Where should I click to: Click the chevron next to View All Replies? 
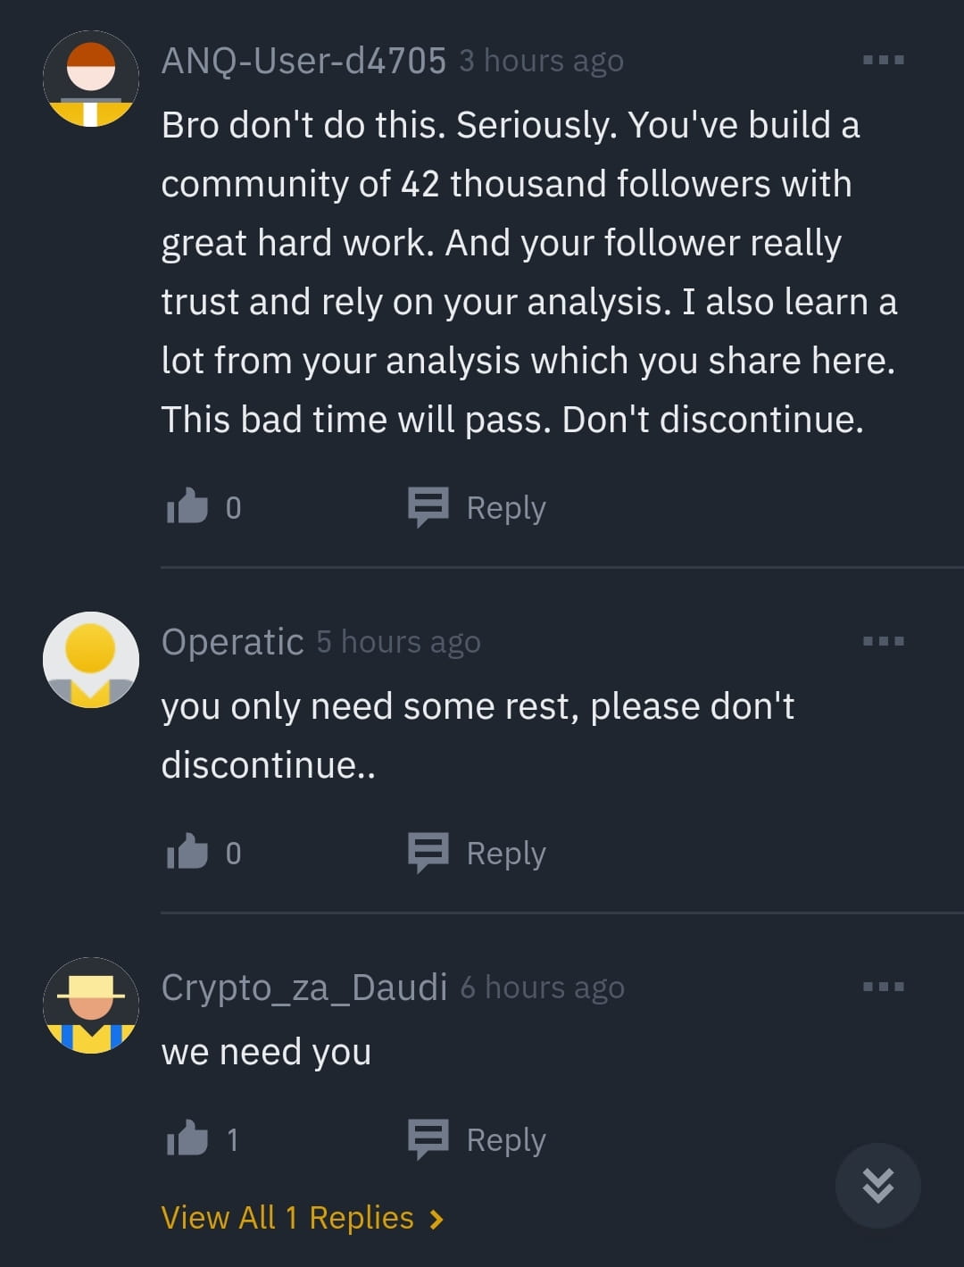[436, 1219]
